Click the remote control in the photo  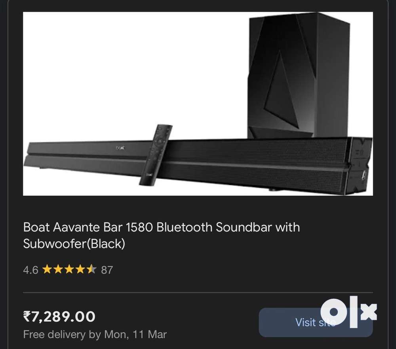[156, 155]
